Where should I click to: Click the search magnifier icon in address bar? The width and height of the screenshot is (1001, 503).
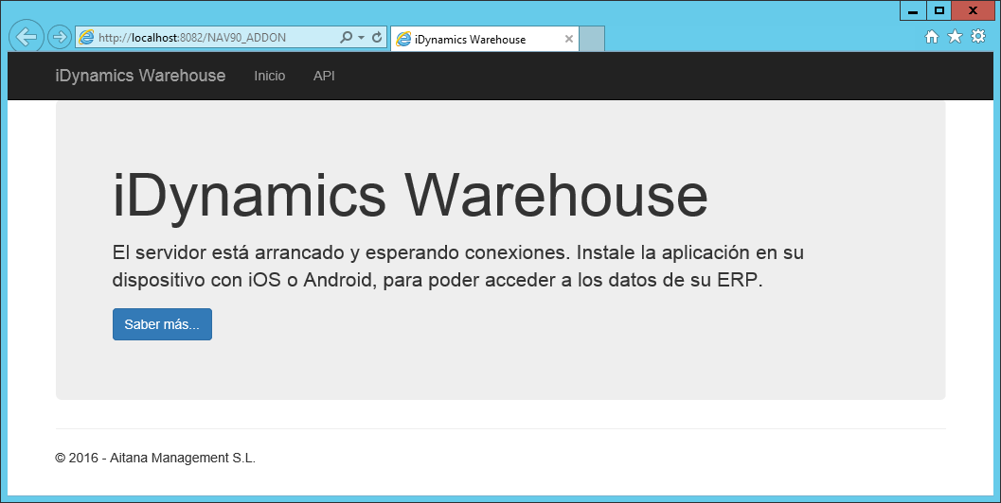click(x=346, y=37)
